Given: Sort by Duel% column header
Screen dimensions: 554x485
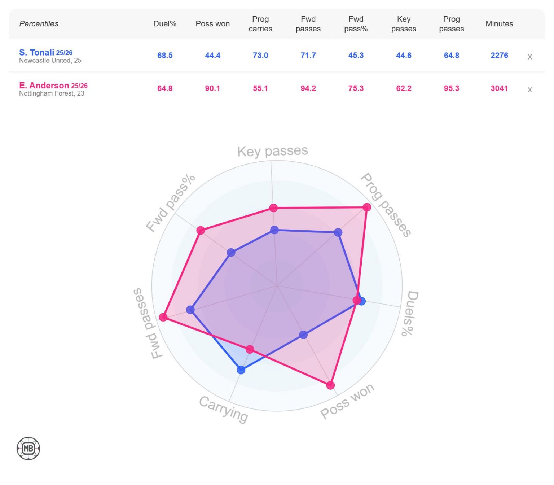Looking at the screenshot, I should 165,24.
